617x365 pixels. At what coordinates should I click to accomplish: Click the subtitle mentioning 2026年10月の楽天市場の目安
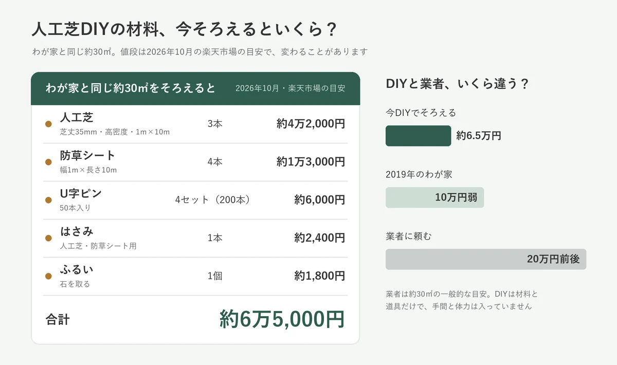click(x=199, y=52)
